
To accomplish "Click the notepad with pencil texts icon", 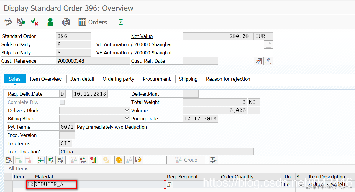I will [138, 160].
